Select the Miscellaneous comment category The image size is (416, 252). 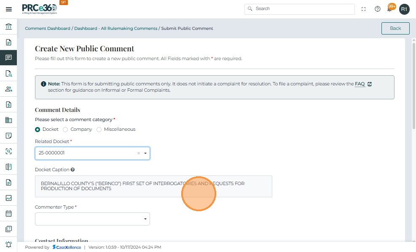click(x=99, y=130)
